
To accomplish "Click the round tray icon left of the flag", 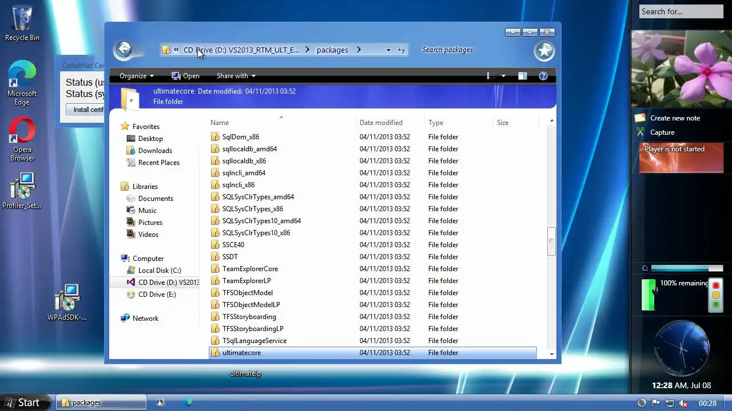I will [642, 403].
